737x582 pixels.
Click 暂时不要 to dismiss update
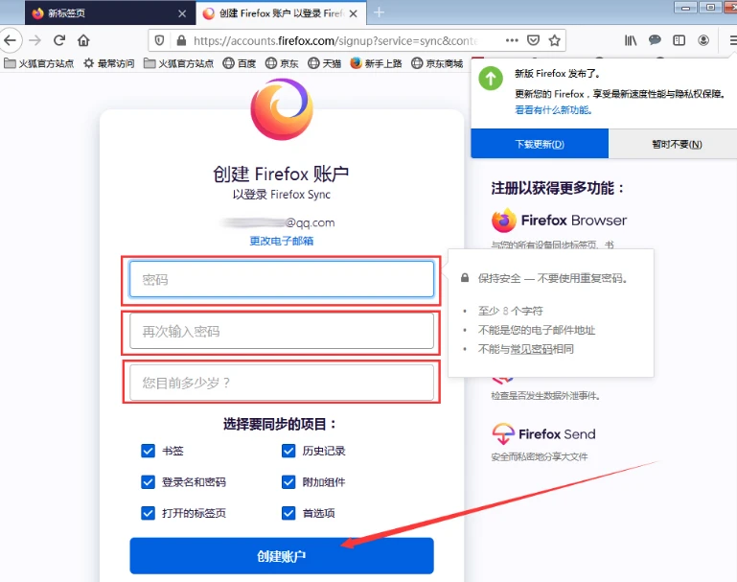673,144
